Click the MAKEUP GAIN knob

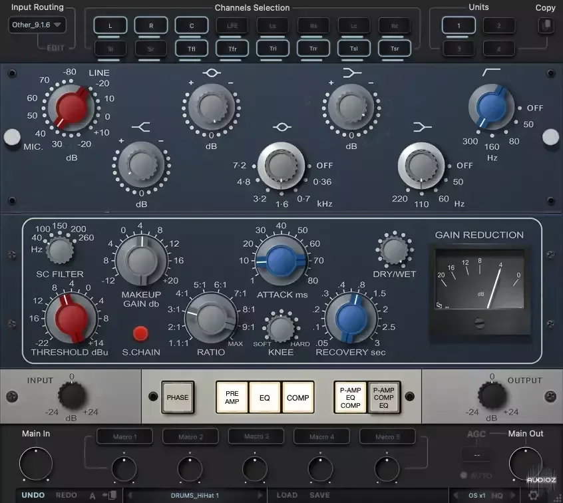[x=142, y=261]
